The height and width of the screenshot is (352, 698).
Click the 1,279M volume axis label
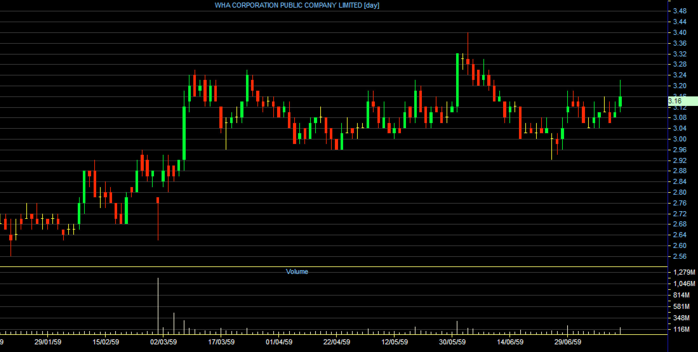[684, 272]
